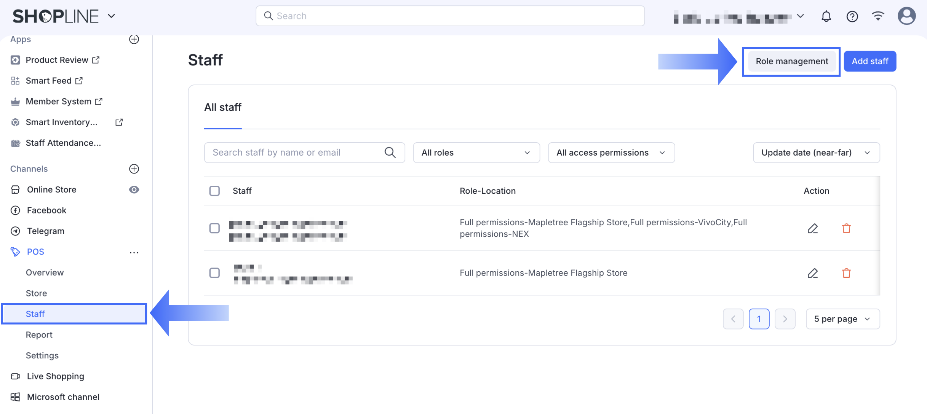Delete the Mapletree Flagship Store-only staff member
The height and width of the screenshot is (414, 927).
846,273
